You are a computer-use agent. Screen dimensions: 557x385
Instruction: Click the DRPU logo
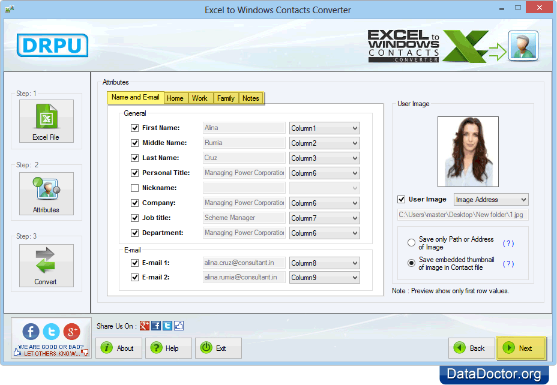point(52,45)
